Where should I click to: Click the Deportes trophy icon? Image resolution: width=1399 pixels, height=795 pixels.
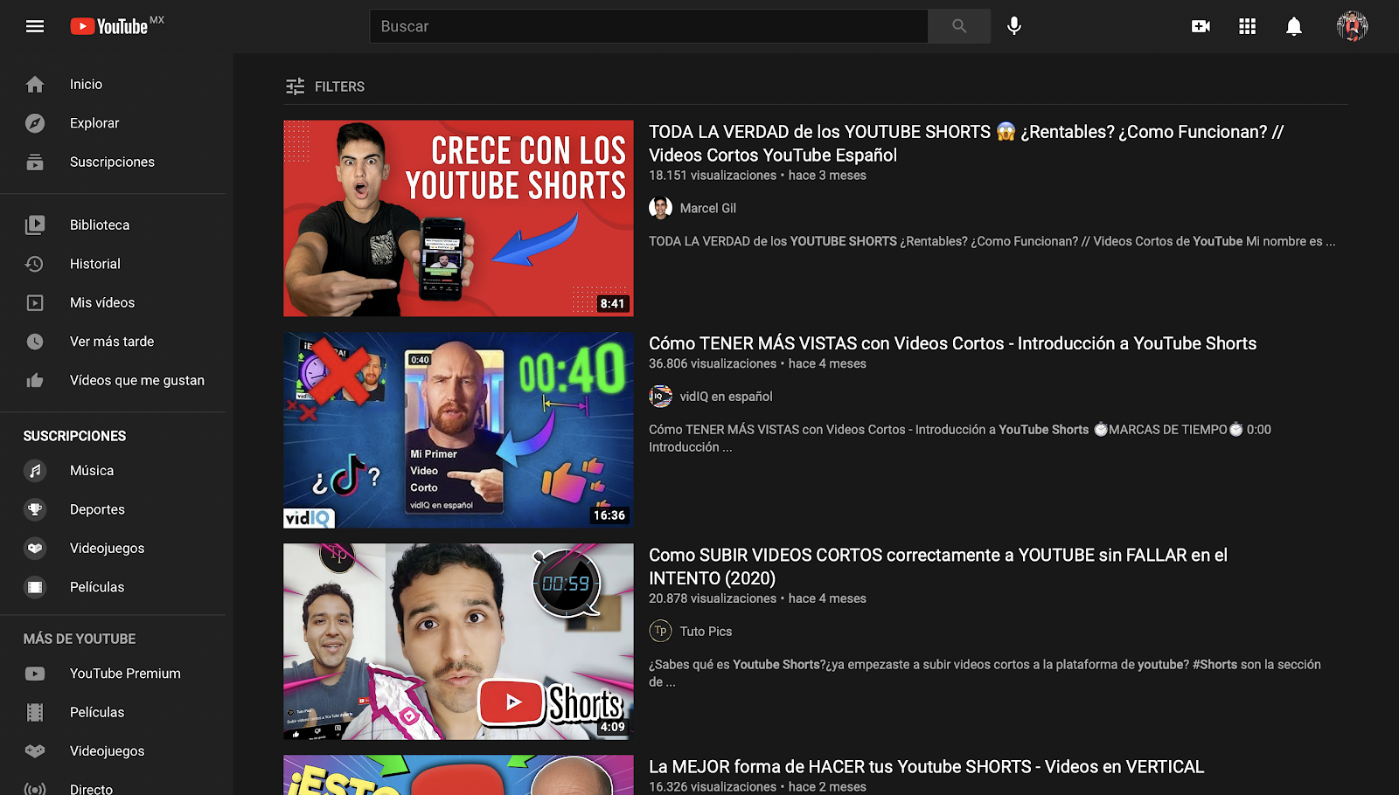[x=35, y=509]
